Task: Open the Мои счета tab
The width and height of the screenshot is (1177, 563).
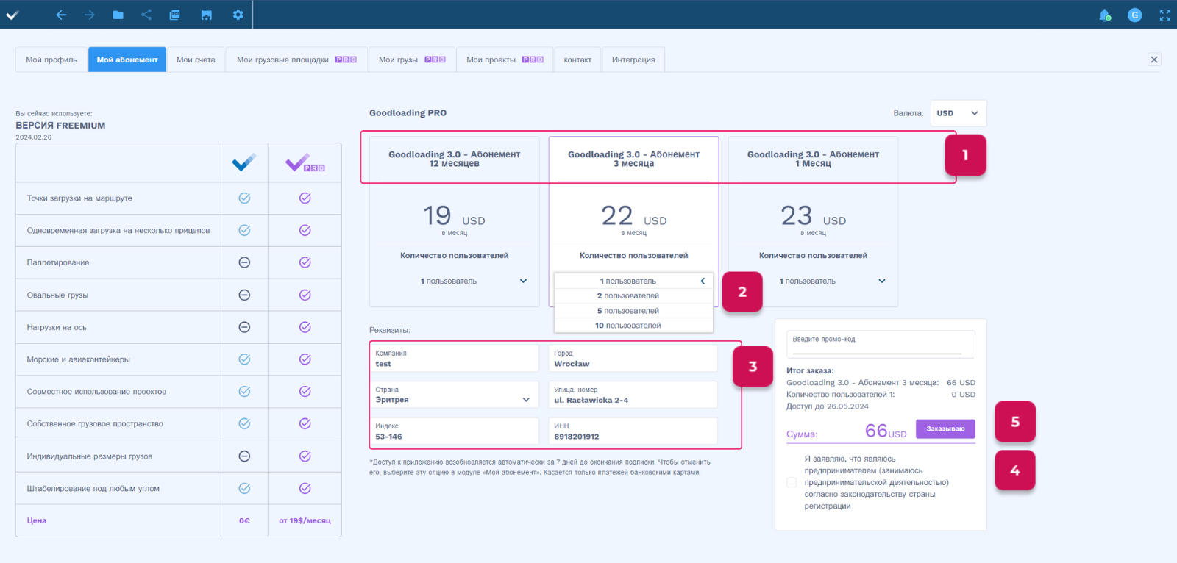Action: pos(196,60)
